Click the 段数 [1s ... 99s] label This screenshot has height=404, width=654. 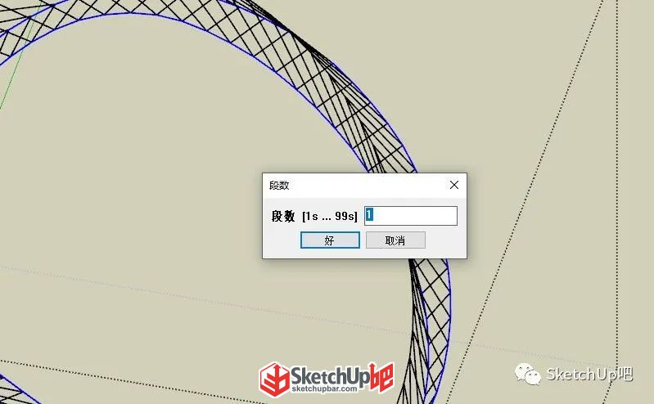click(314, 216)
